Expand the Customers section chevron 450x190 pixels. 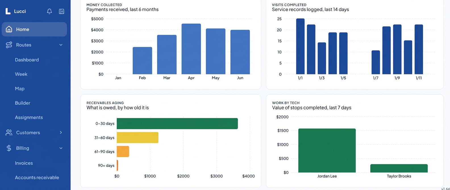click(x=61, y=132)
